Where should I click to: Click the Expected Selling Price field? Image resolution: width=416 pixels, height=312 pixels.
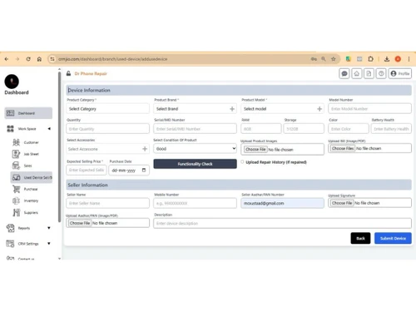coord(87,170)
